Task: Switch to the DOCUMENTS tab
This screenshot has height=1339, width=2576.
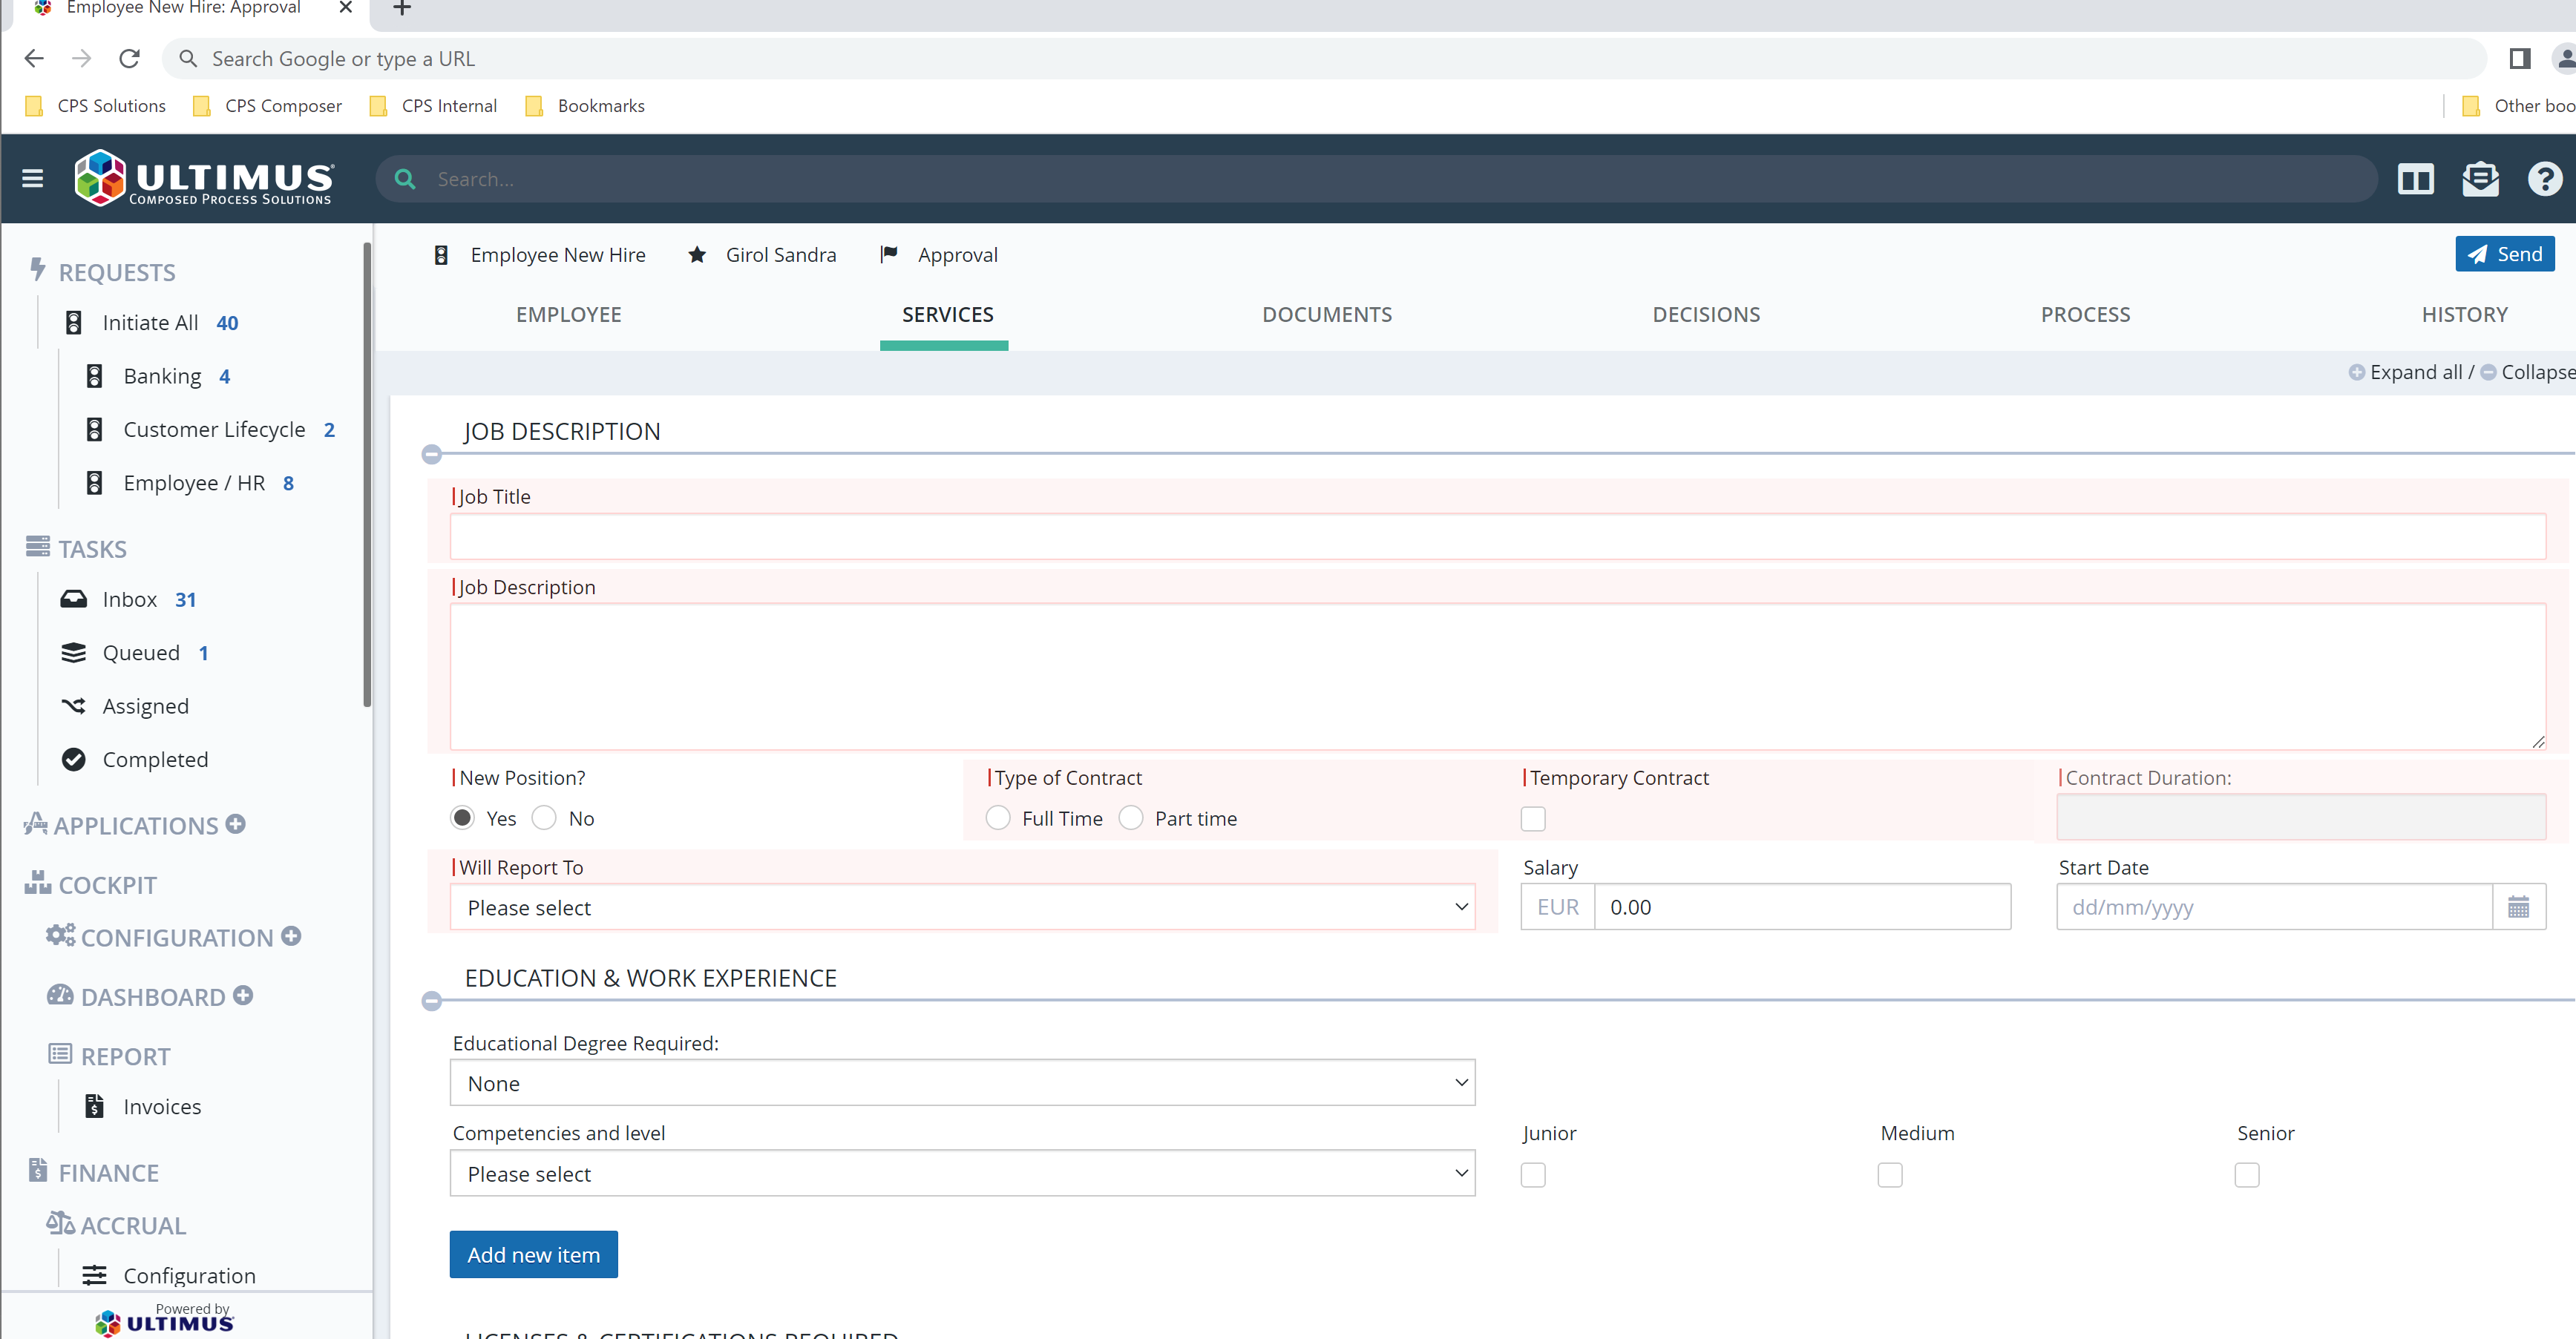Action: point(1327,314)
